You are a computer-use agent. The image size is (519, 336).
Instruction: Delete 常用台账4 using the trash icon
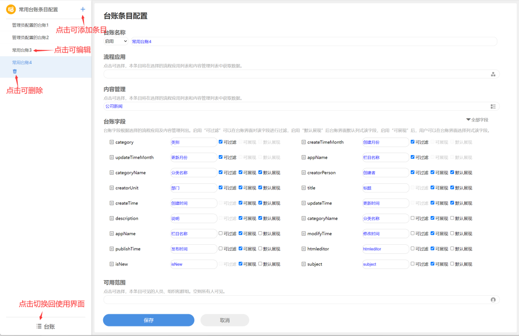[15, 72]
